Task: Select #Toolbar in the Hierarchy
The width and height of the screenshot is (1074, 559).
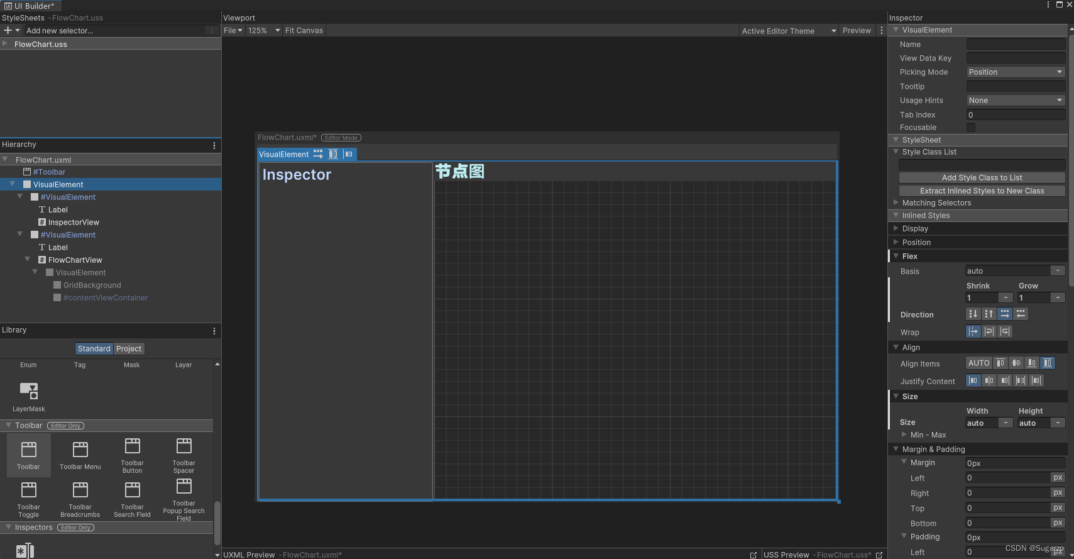Action: [x=49, y=172]
